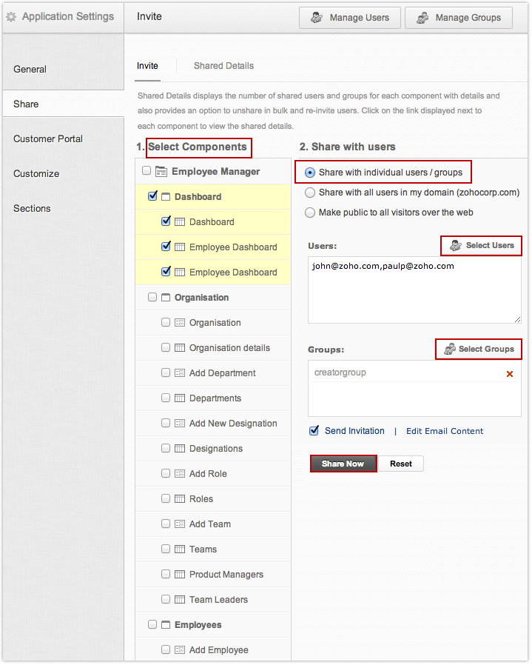The image size is (532, 665).
Task: Check the Employees section checkbox
Action: [152, 625]
